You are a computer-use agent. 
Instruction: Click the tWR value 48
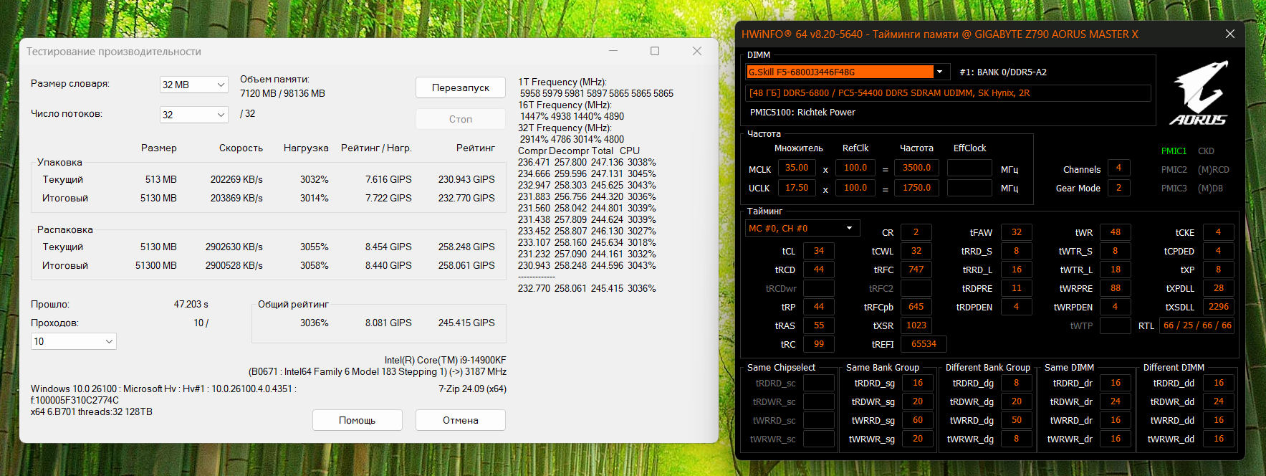click(x=1116, y=232)
